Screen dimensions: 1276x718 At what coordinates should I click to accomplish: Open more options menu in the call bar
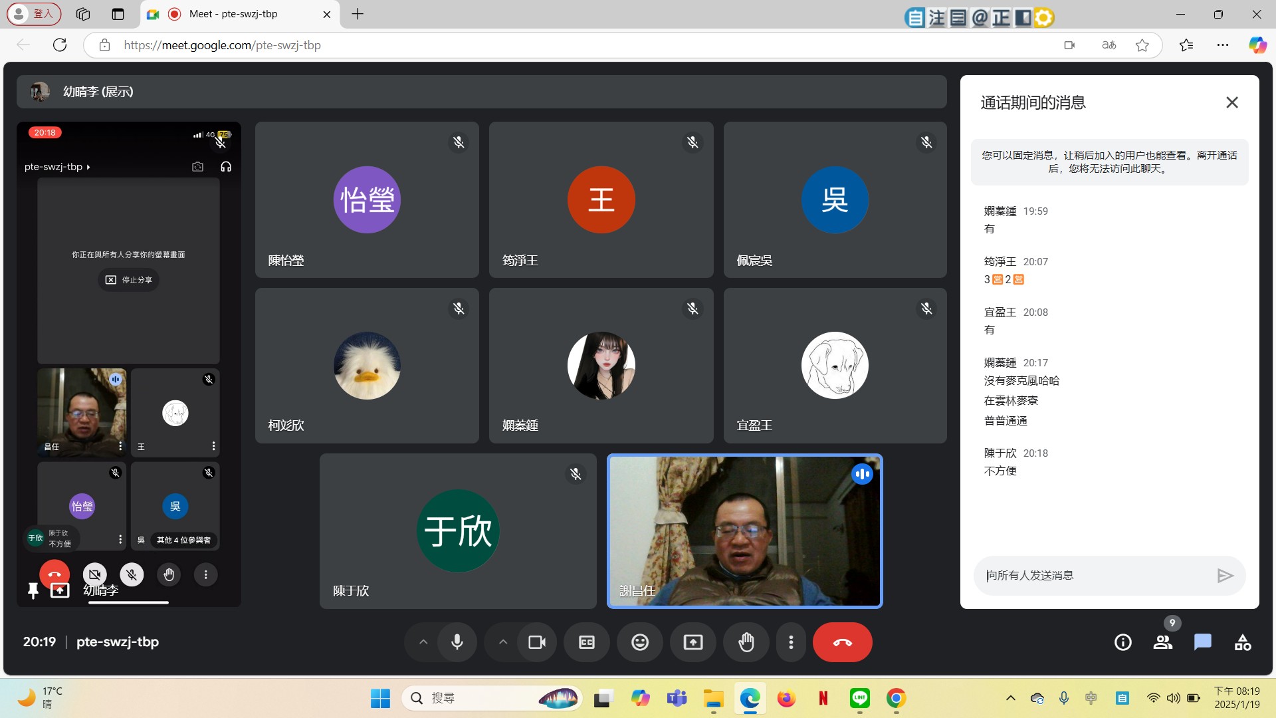coord(791,642)
